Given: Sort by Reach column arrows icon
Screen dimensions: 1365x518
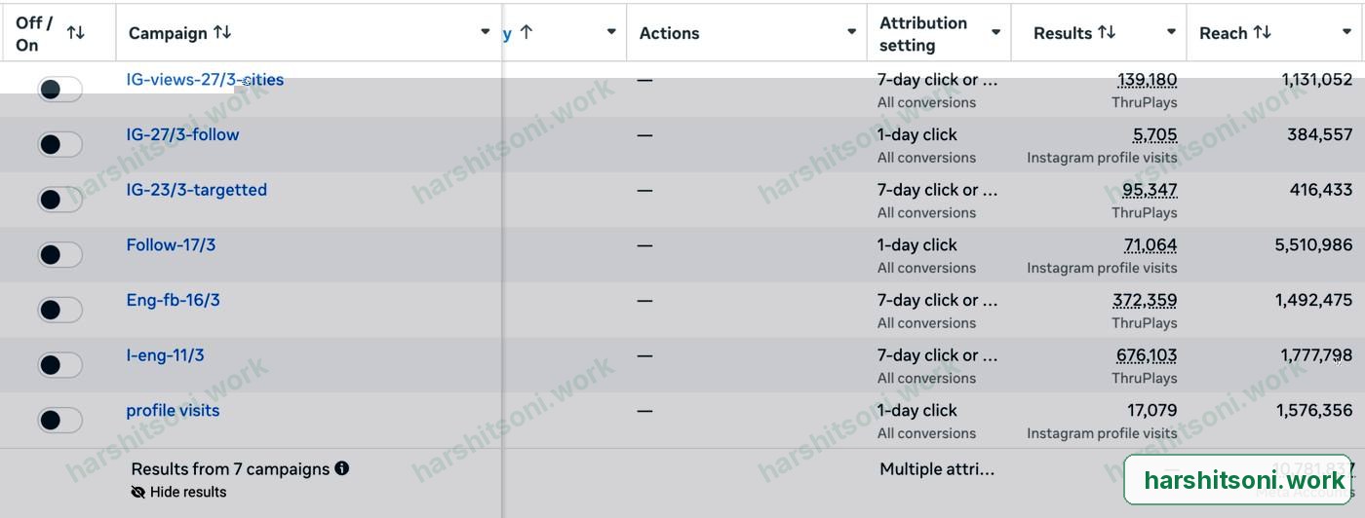Looking at the screenshot, I should [x=1263, y=32].
